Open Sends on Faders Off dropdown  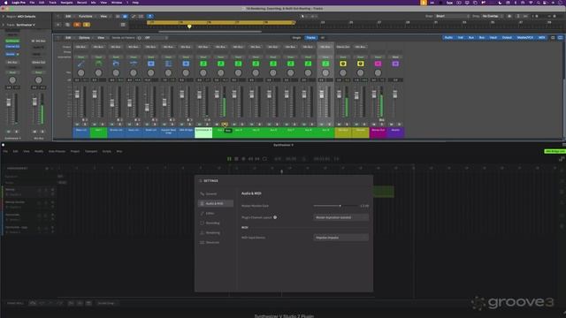156,38
